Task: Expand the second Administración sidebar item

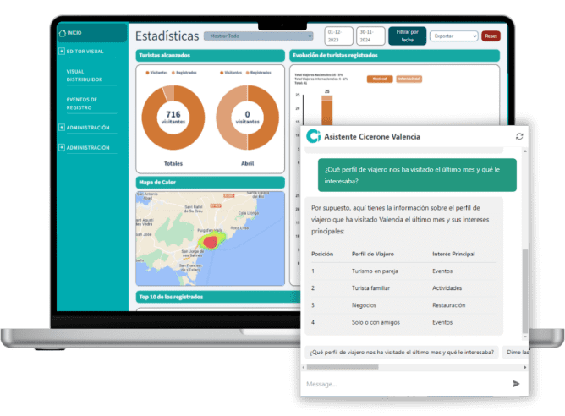Action: coord(87,147)
